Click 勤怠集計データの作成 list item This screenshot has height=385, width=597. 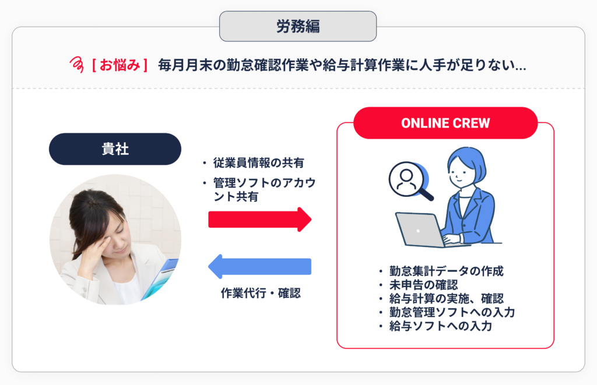(446, 271)
